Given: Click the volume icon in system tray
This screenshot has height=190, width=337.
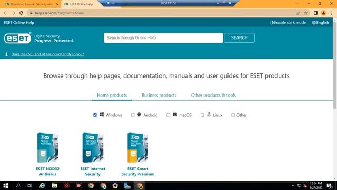Looking at the screenshot, I should click(305, 185).
